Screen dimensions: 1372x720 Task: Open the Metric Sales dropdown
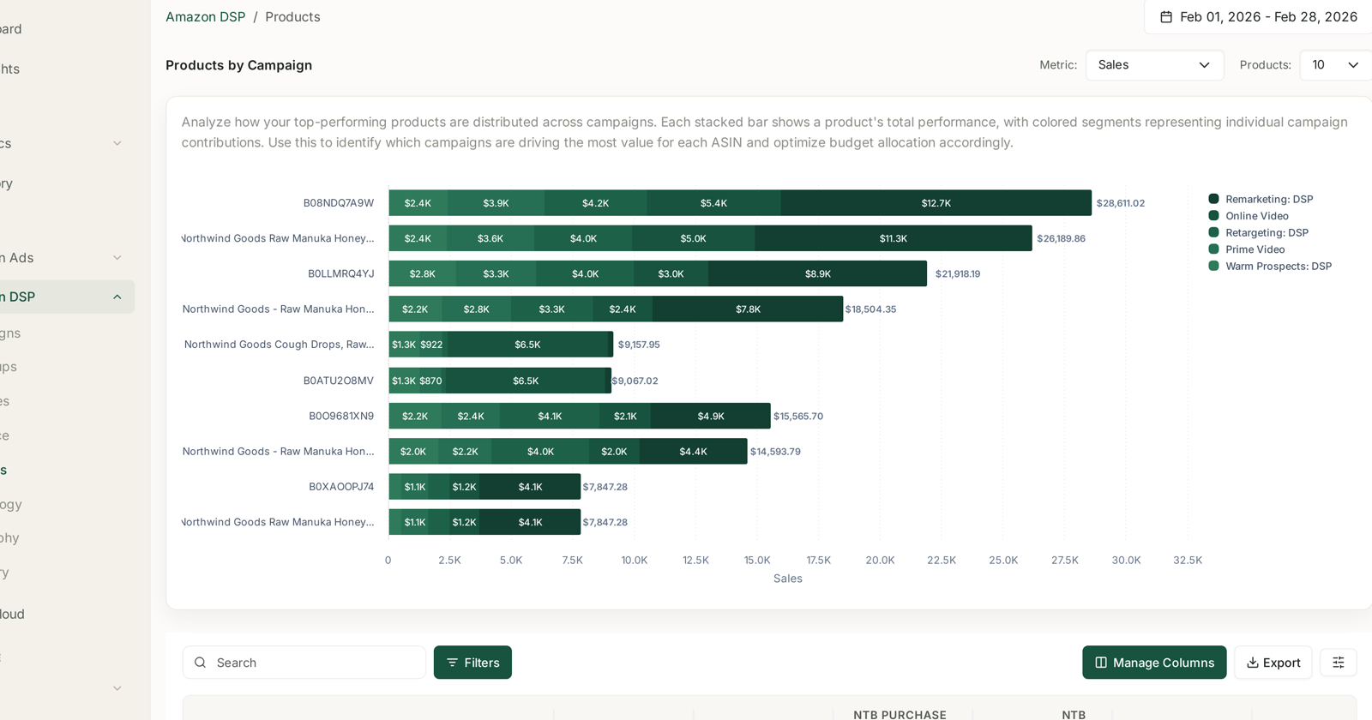pyautogui.click(x=1154, y=65)
